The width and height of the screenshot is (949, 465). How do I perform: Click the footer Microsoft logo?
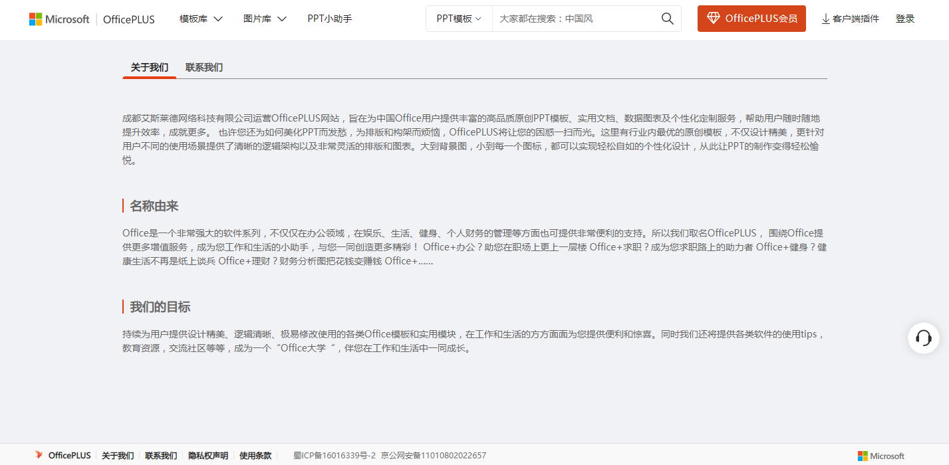point(881,456)
